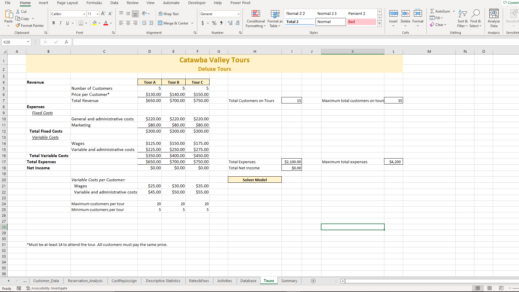This screenshot has height=292, width=519.
Task: Open the number format General dropdown
Action: pos(238,14)
